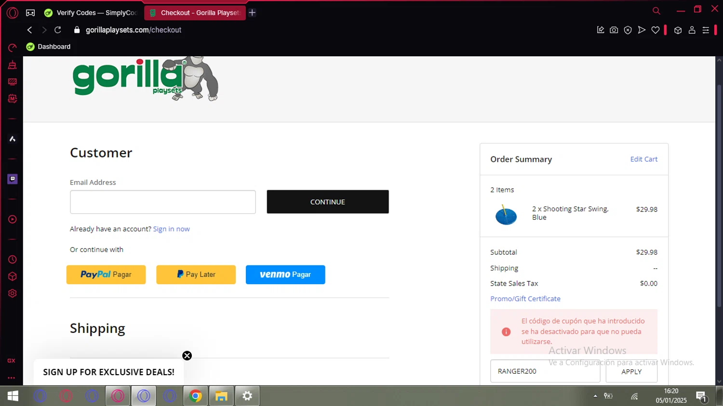Click the coupon error info icon

(x=506, y=332)
